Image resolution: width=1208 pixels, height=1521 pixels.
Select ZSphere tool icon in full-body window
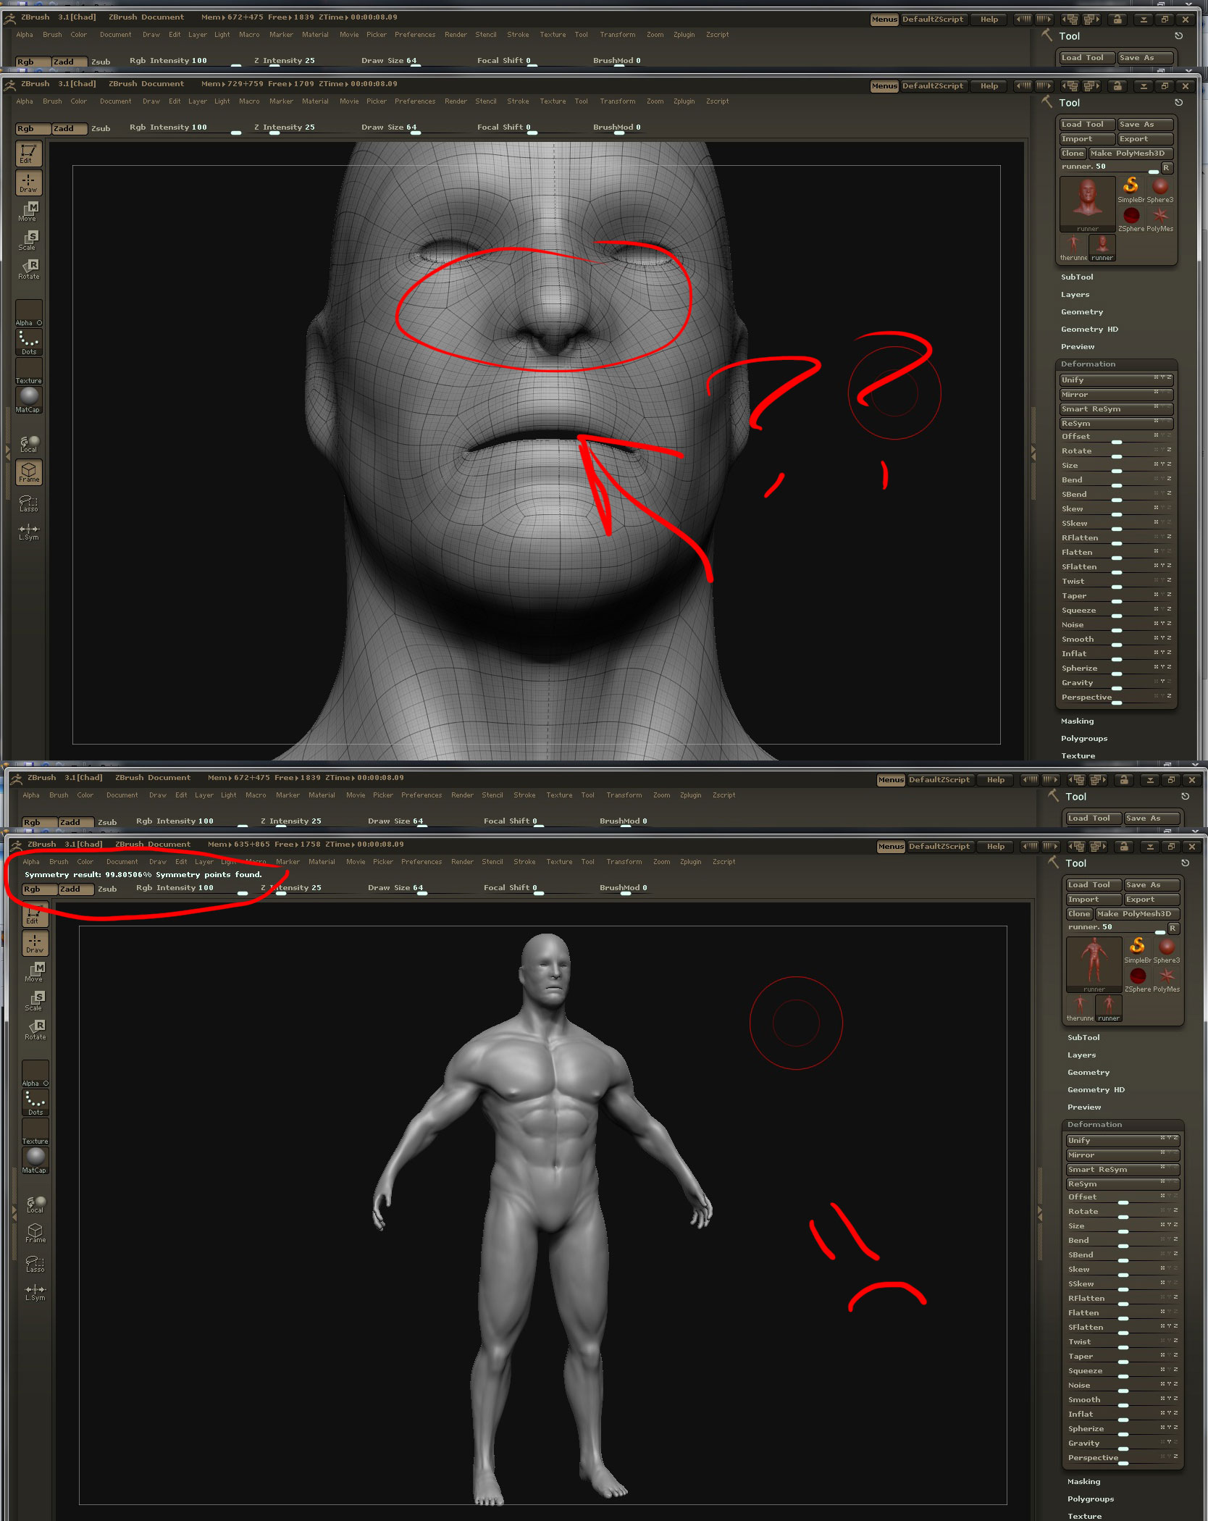point(1137,979)
